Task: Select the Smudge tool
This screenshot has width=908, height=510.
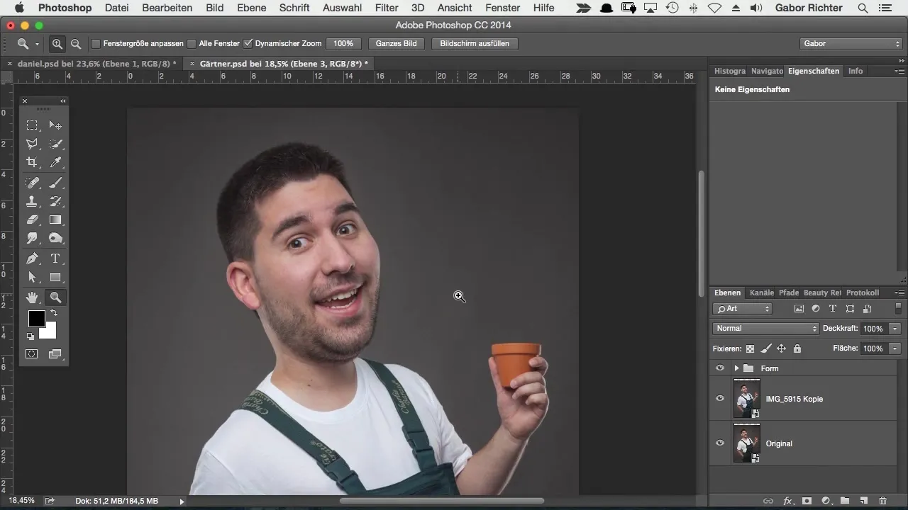Action: pyautogui.click(x=32, y=238)
